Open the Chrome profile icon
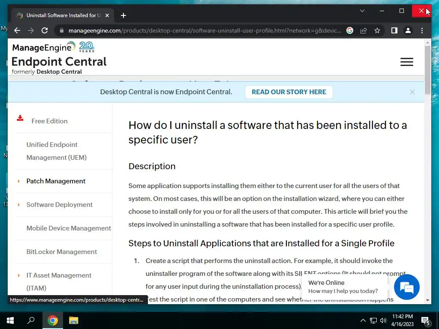Image resolution: width=439 pixels, height=329 pixels. point(408,30)
